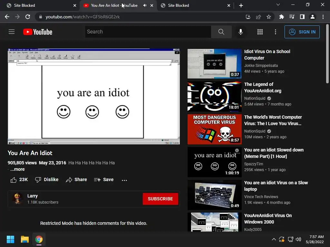Reload the page
This screenshot has width=330, height=247.
[x=28, y=17]
